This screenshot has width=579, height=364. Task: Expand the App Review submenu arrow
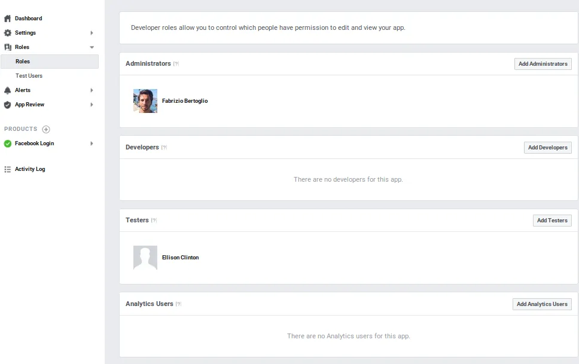click(x=92, y=105)
